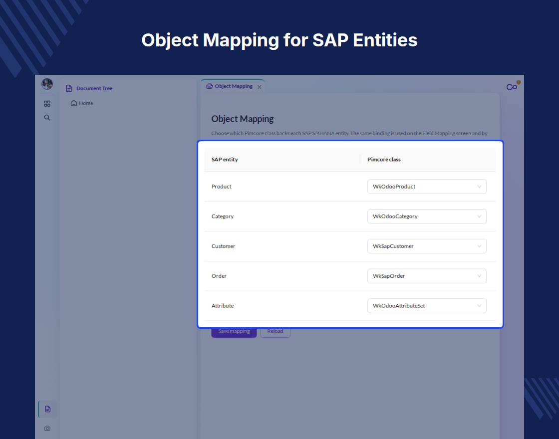Close the Object Mapping tab
Viewport: 559px width, 439px height.
click(260, 87)
